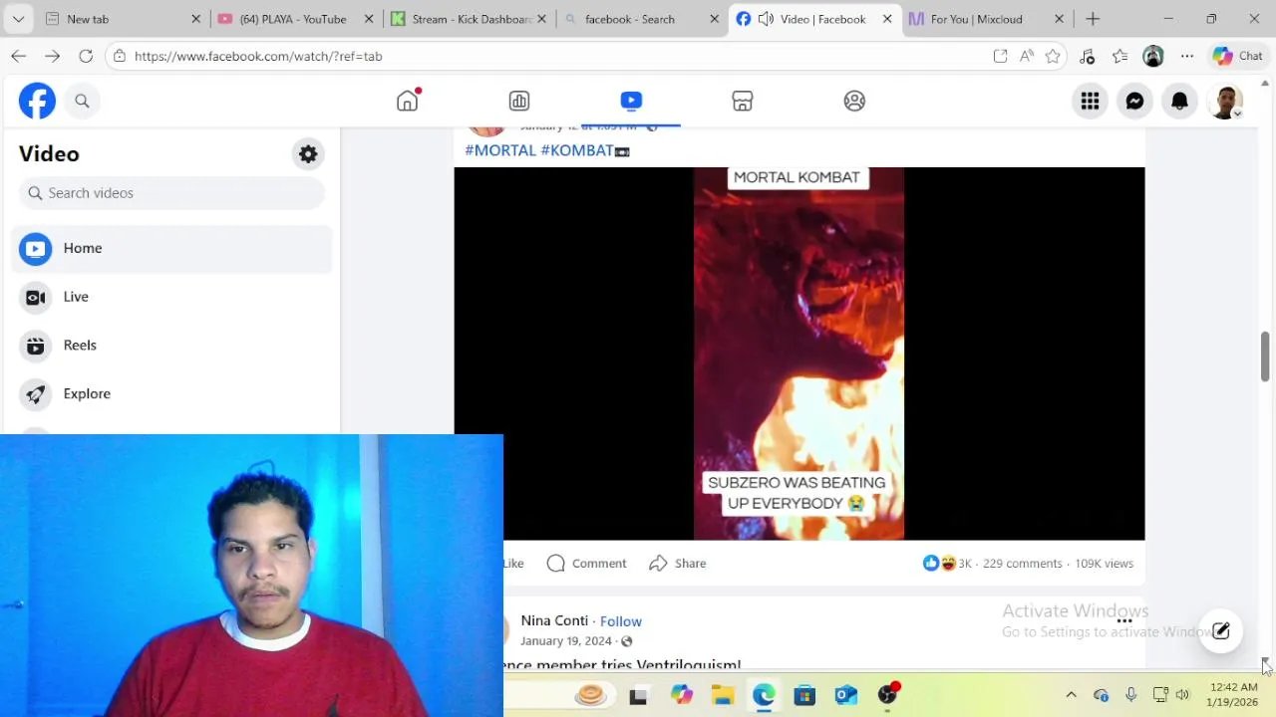The image size is (1276, 717).
Task: Turn on Read aloud in address bar
Action: tap(1027, 56)
